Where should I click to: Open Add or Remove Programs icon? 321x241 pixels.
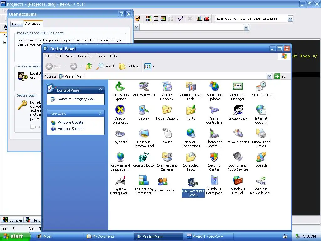pyautogui.click(x=167, y=91)
